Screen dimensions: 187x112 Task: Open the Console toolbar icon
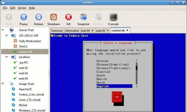pyautogui.click(x=113, y=17)
